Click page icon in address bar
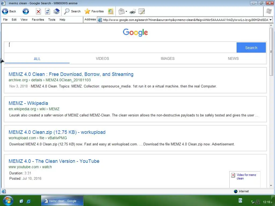Image resolution: width=275 pixels, height=206 pixels. pos(100,20)
